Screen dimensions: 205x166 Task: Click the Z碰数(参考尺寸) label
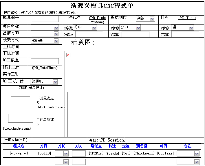[x=31, y=88]
